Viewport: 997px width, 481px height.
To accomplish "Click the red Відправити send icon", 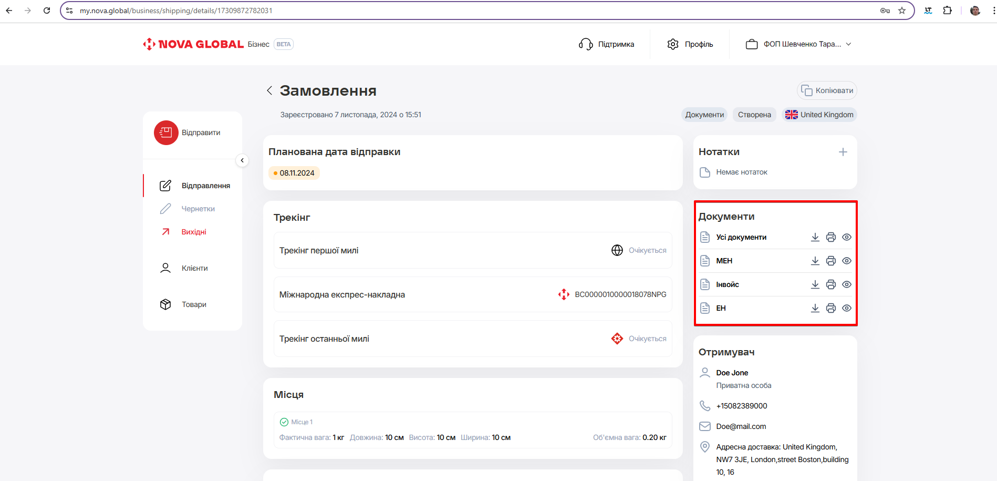I will [x=166, y=132].
